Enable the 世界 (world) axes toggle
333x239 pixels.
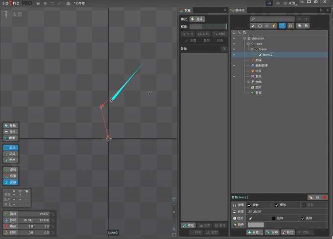pyautogui.click(x=11, y=160)
